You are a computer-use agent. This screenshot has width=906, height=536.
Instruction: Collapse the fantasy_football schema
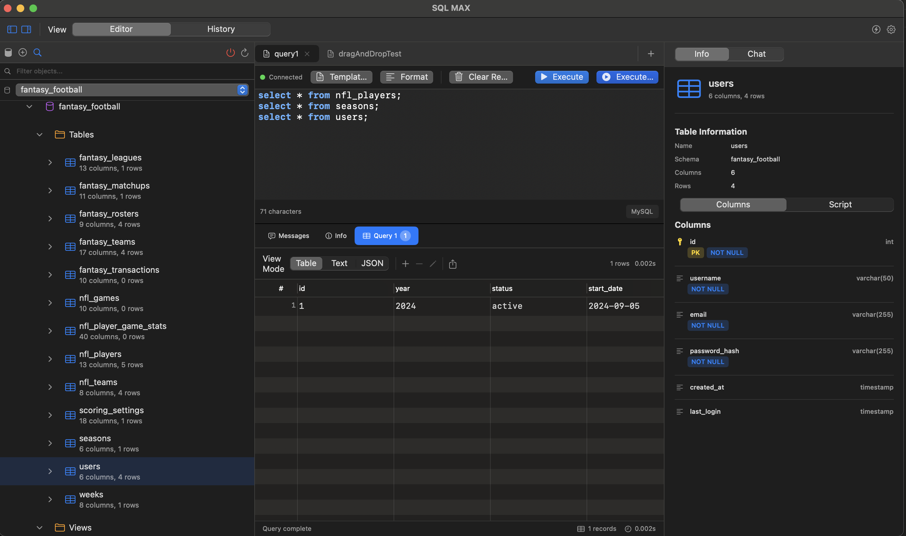[x=29, y=106]
